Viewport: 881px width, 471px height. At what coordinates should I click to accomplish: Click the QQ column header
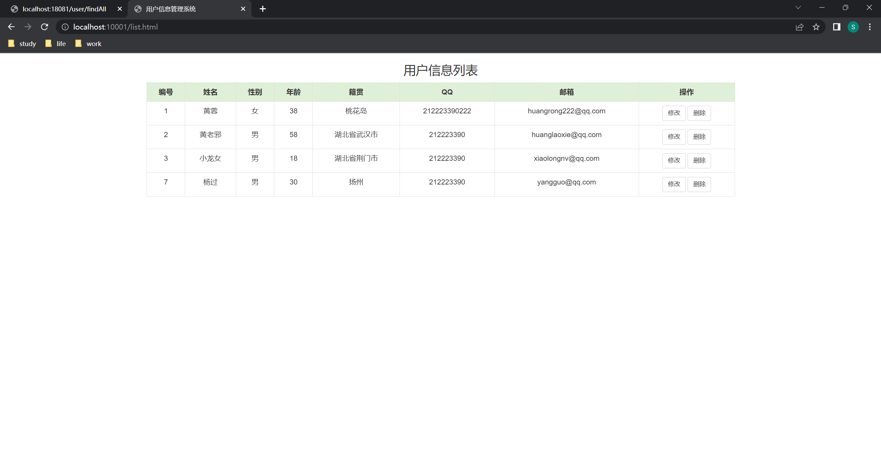pos(447,92)
